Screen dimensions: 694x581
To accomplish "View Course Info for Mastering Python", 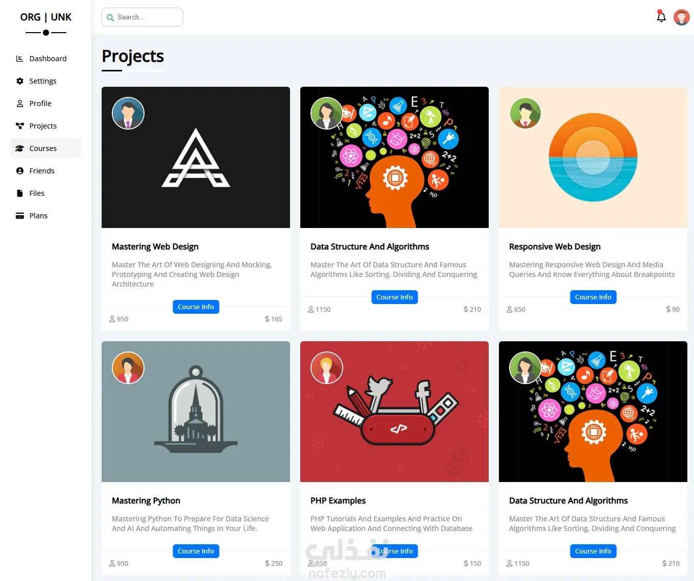I will [x=196, y=551].
